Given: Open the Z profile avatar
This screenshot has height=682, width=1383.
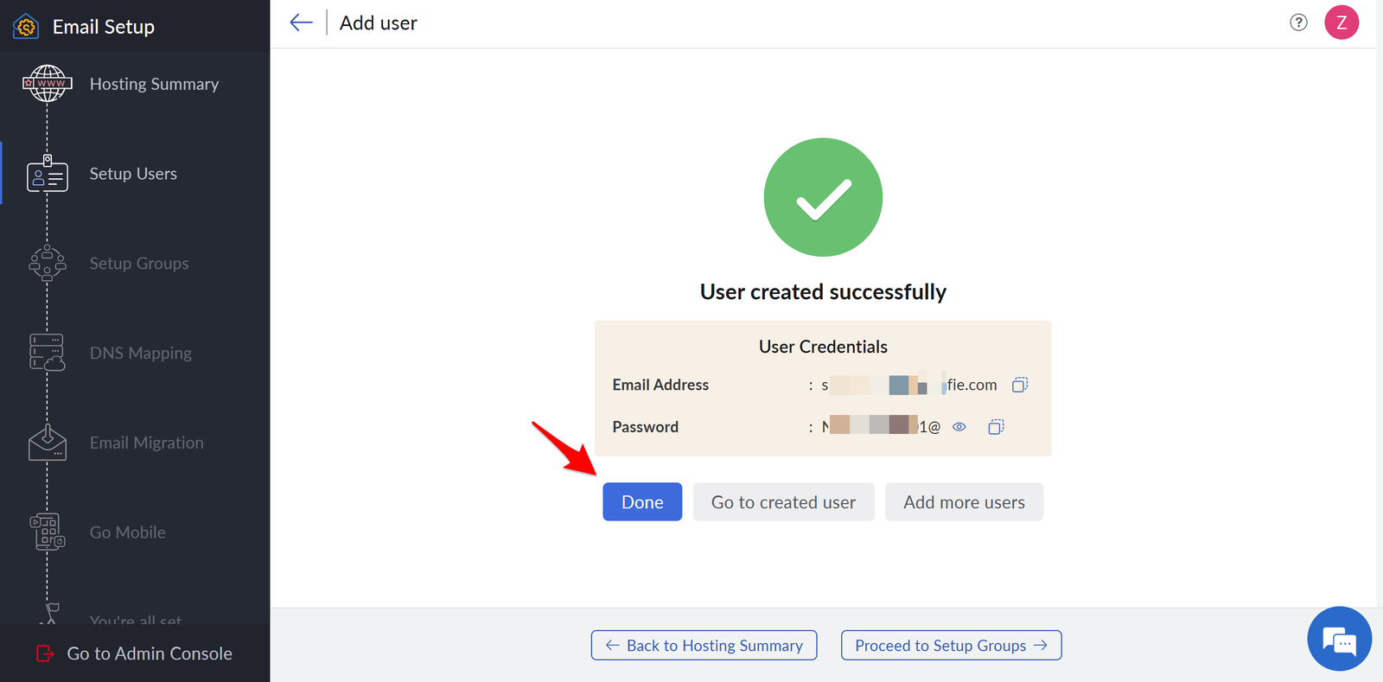Looking at the screenshot, I should (x=1342, y=22).
